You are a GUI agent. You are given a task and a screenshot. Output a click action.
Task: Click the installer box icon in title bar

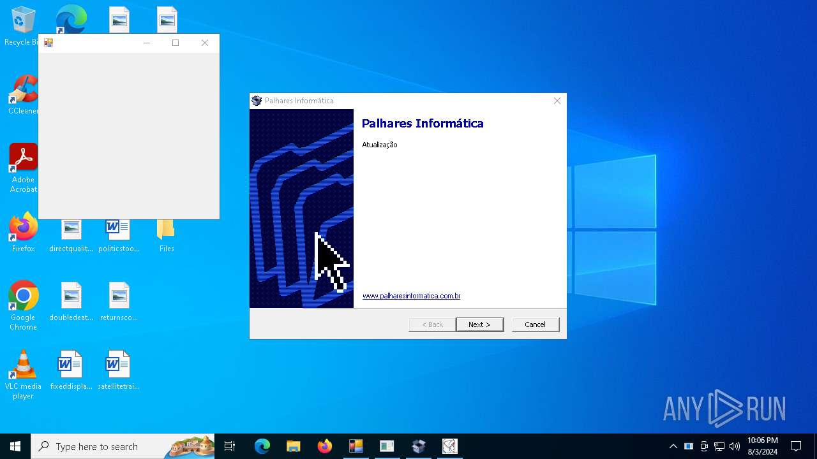click(257, 101)
